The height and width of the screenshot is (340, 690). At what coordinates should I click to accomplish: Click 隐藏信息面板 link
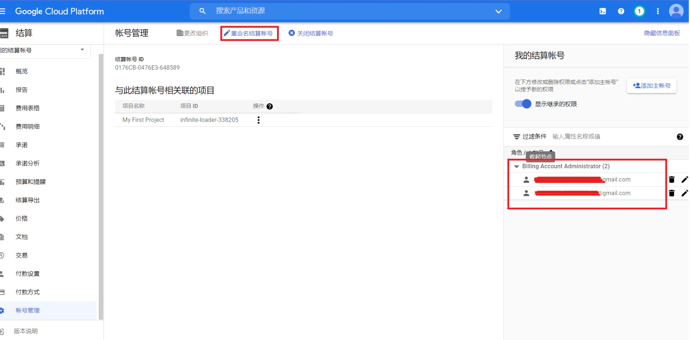coord(662,33)
